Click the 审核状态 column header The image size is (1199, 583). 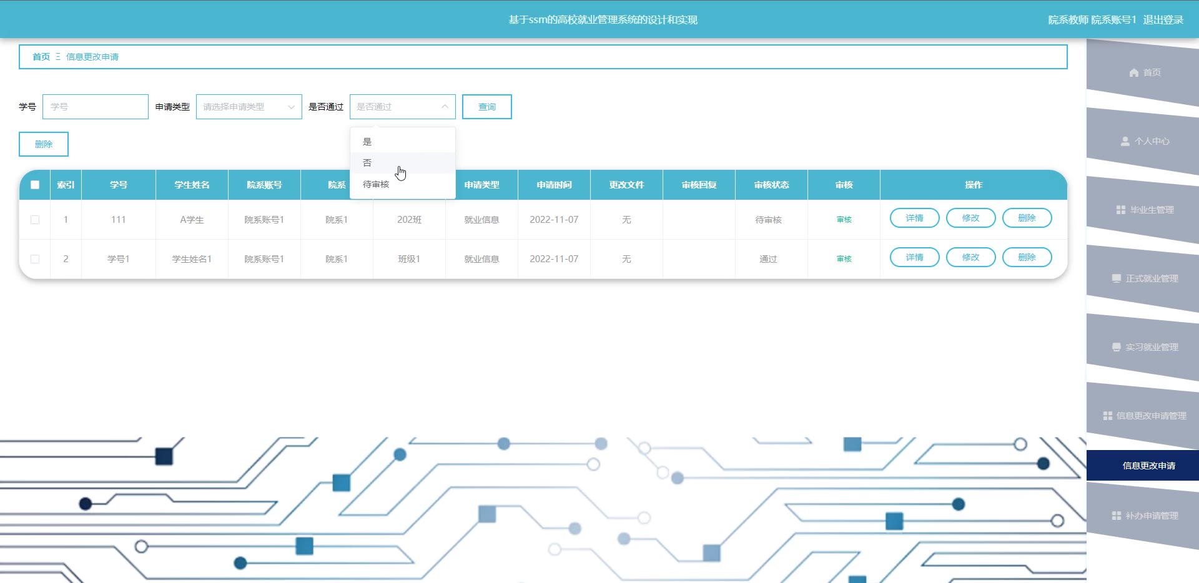(x=772, y=185)
